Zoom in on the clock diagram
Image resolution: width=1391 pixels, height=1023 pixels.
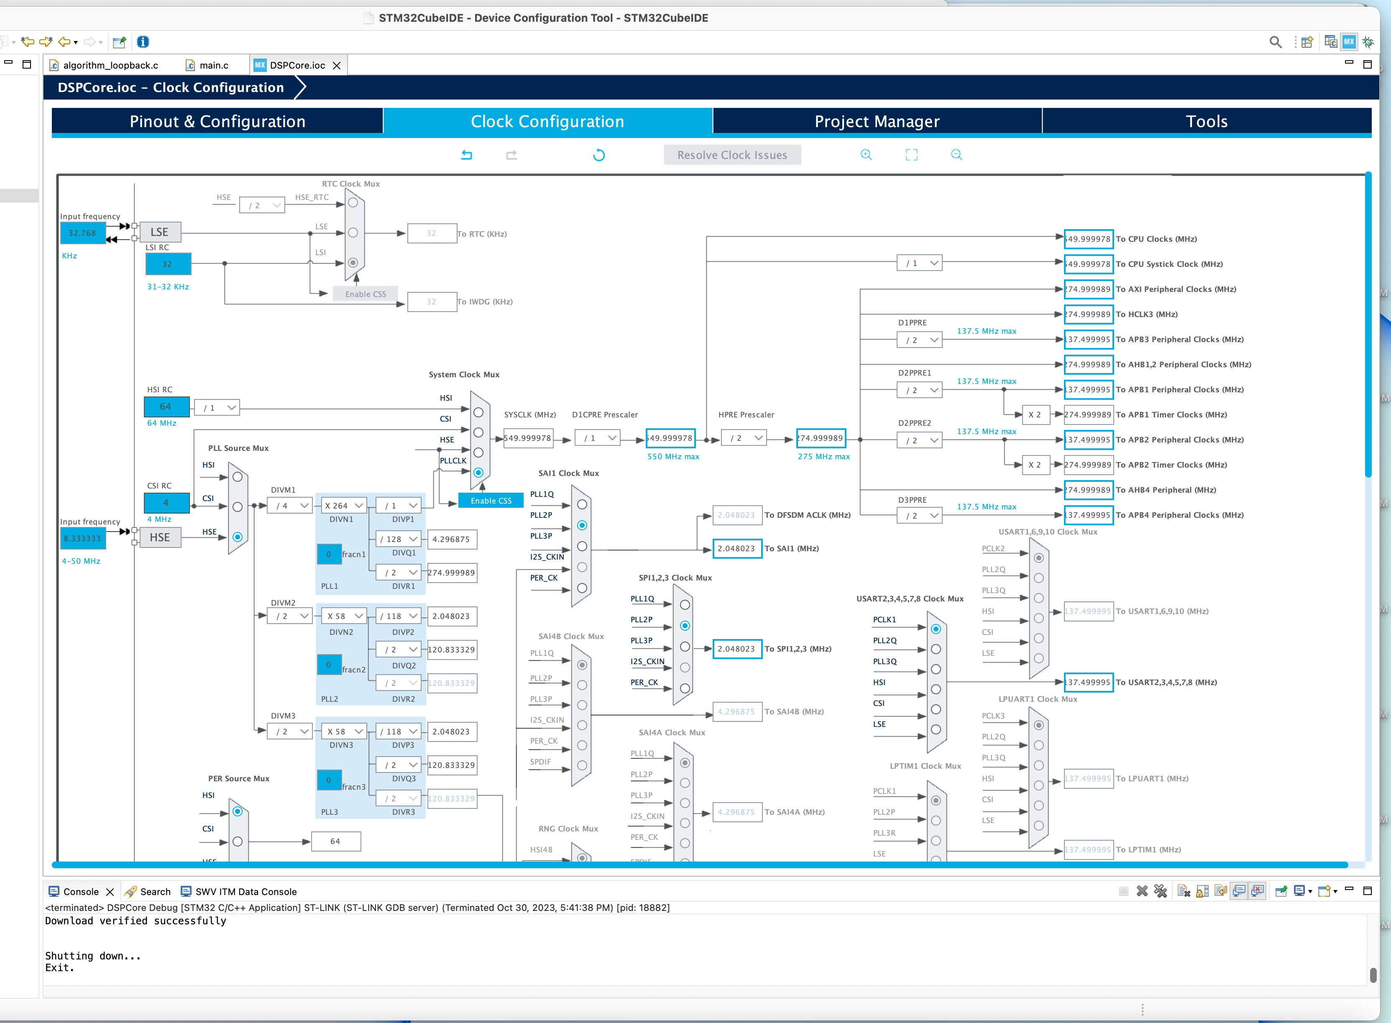pyautogui.click(x=866, y=155)
